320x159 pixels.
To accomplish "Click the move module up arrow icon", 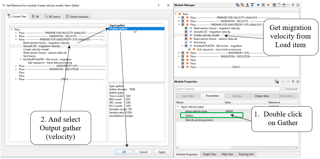I will point(248,5).
